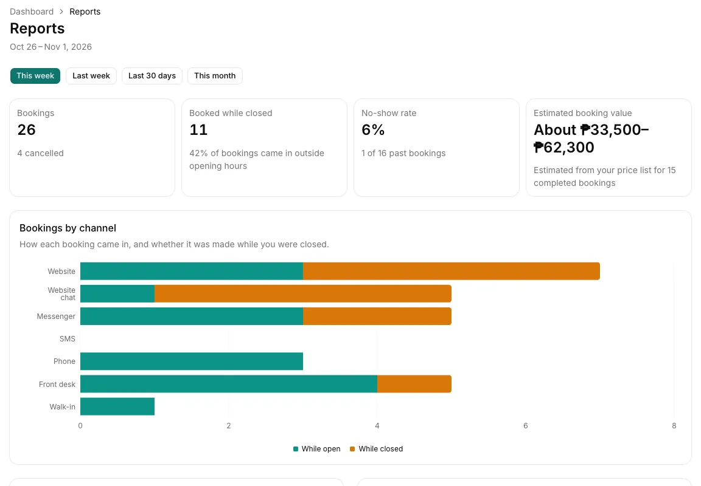The image size is (701, 486).
Task: Click the "Front desk" axis label
Action: point(57,385)
